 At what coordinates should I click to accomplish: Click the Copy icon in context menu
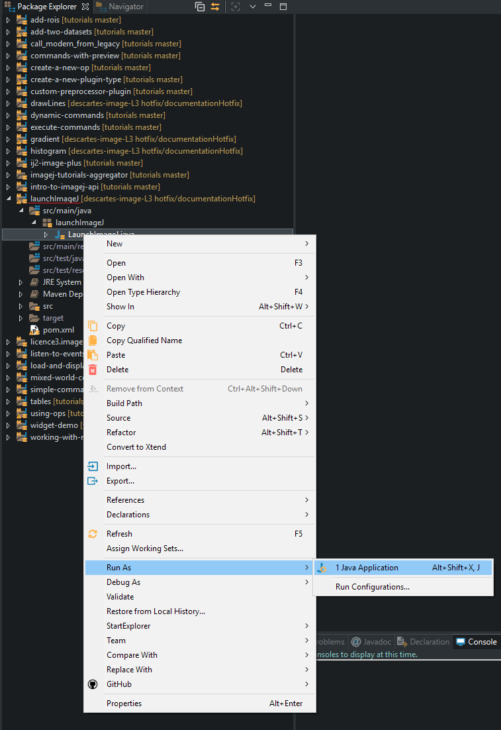click(x=93, y=326)
